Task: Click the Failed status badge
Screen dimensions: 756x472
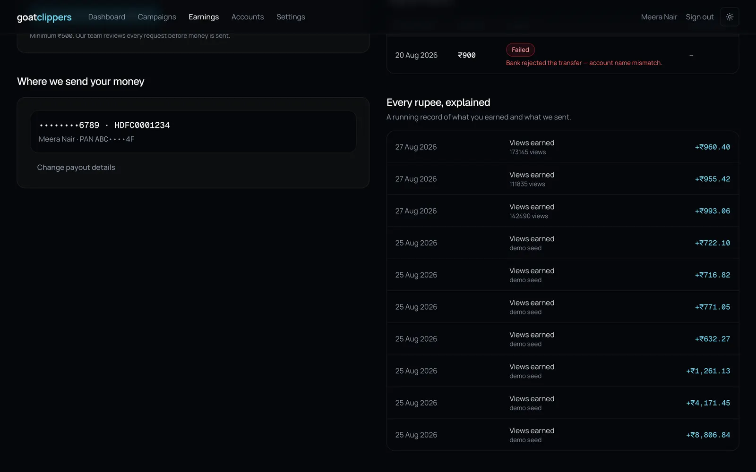Action: (520, 50)
